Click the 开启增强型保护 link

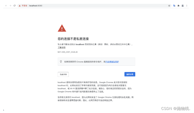click(112, 62)
